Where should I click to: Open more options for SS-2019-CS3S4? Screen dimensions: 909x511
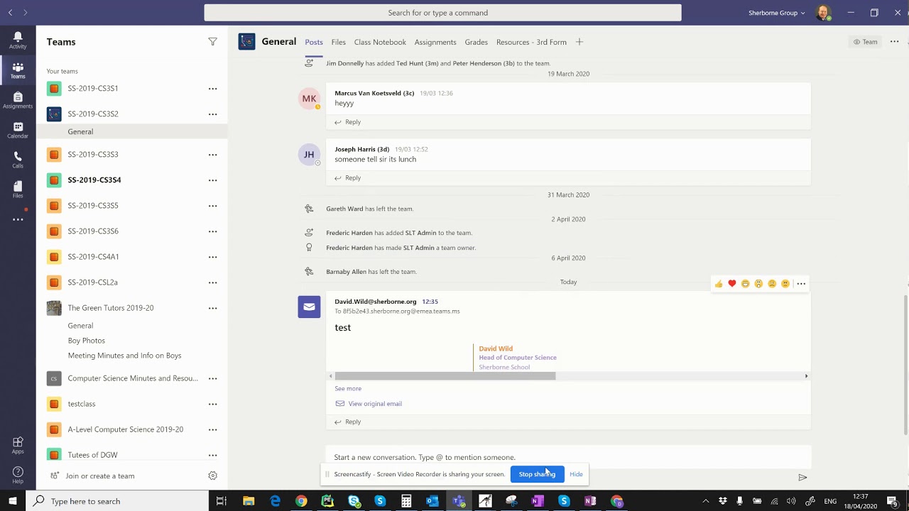click(212, 180)
